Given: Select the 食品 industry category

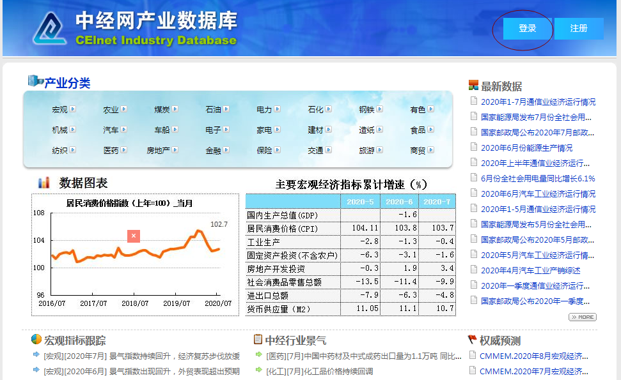Looking at the screenshot, I should pos(418,130).
